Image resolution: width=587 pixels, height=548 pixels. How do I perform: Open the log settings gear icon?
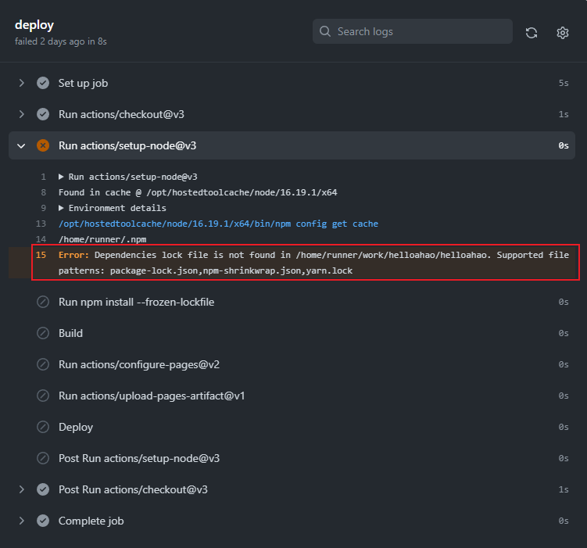tap(563, 32)
